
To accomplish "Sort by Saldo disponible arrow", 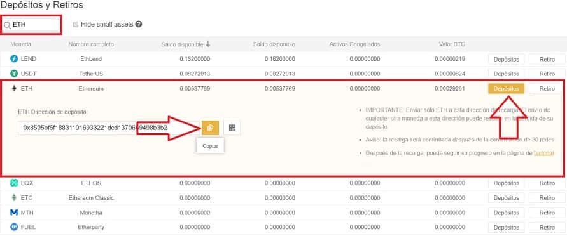I will coord(208,44).
